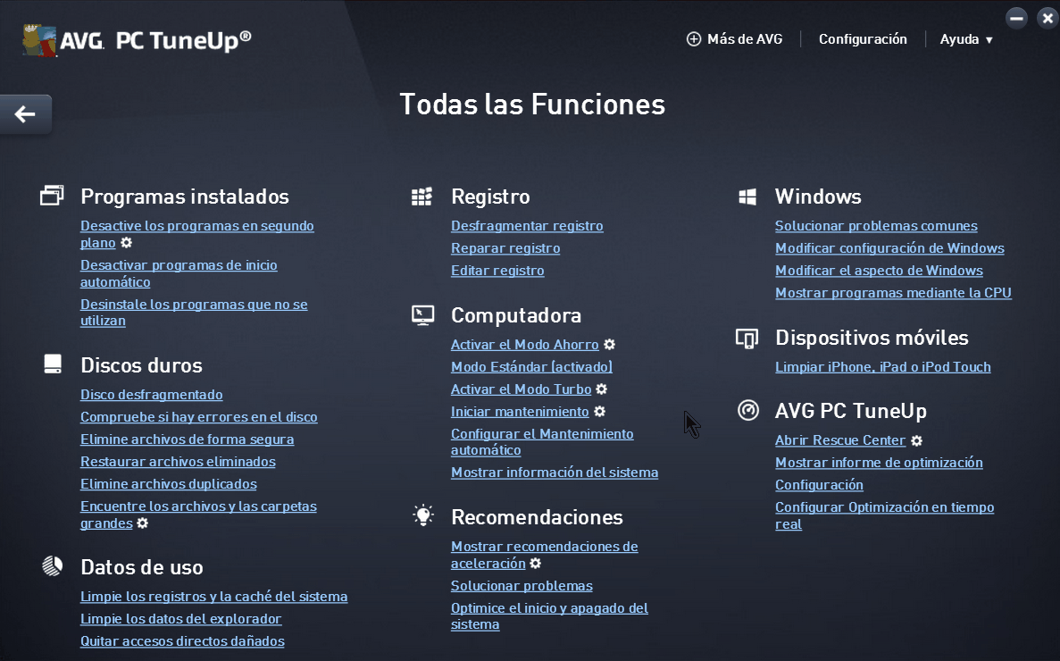Open Desfragmentar registro link
This screenshot has width=1060, height=661.
point(527,226)
